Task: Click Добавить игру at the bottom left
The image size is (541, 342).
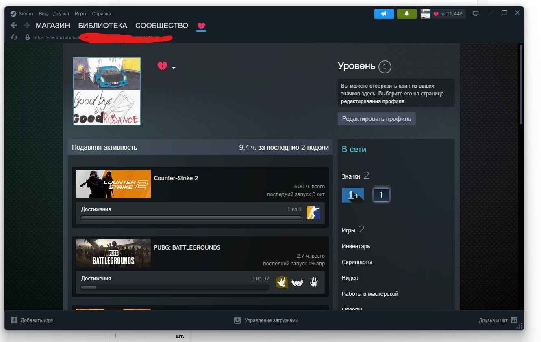Action: (x=33, y=320)
